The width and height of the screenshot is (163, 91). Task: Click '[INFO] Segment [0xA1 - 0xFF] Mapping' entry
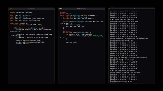[x=125, y=61]
